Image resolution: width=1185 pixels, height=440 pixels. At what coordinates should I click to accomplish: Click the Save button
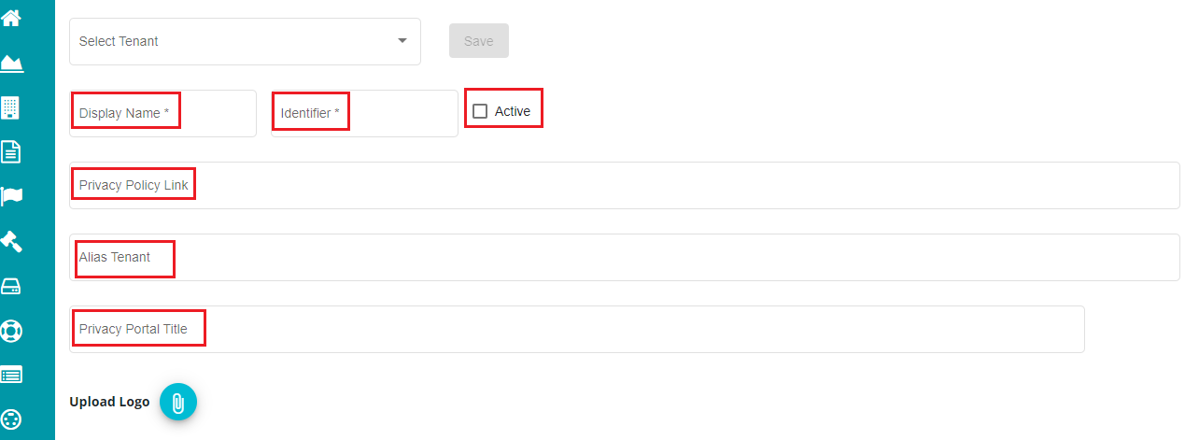coord(479,41)
